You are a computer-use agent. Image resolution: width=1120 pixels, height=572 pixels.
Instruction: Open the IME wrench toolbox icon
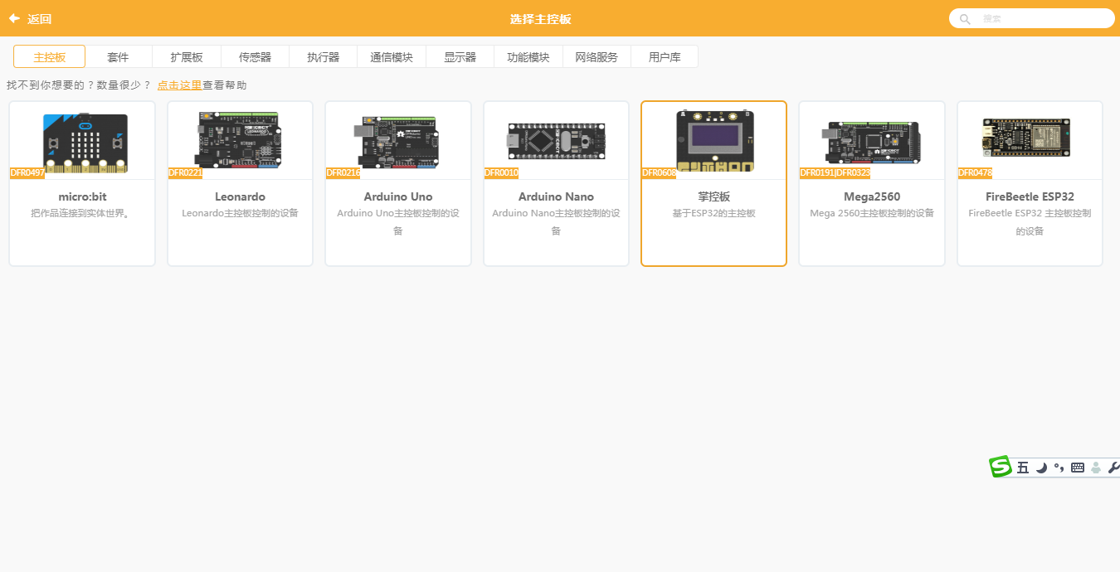[x=1113, y=468]
